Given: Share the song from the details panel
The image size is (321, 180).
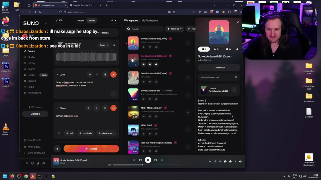Looking at the screenshot, I should point(237,49).
